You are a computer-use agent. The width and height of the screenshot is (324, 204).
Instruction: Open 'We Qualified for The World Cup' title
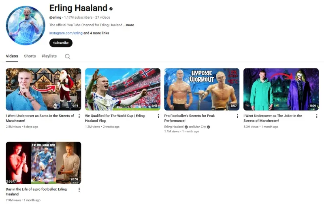click(115, 118)
